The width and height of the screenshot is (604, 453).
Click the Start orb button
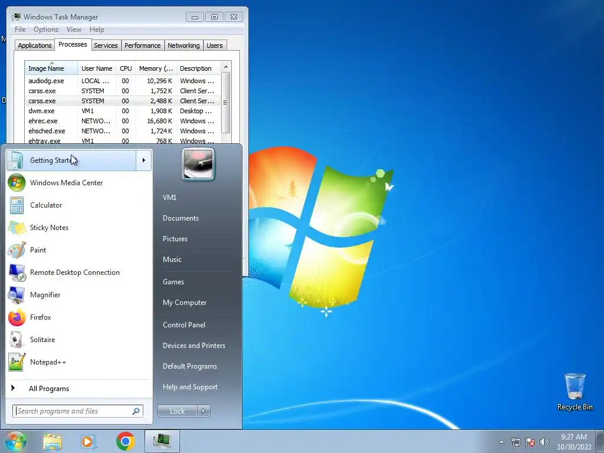[15, 441]
